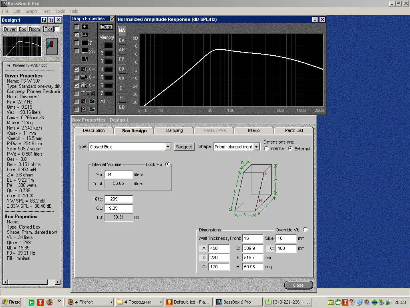
Task: Click the 20K frequency range icon
Action: pyautogui.click(x=88, y=51)
